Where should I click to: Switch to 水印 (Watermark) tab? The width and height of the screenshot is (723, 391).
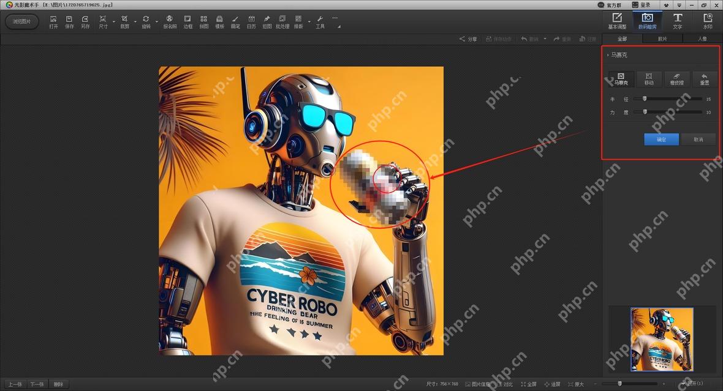point(707,21)
